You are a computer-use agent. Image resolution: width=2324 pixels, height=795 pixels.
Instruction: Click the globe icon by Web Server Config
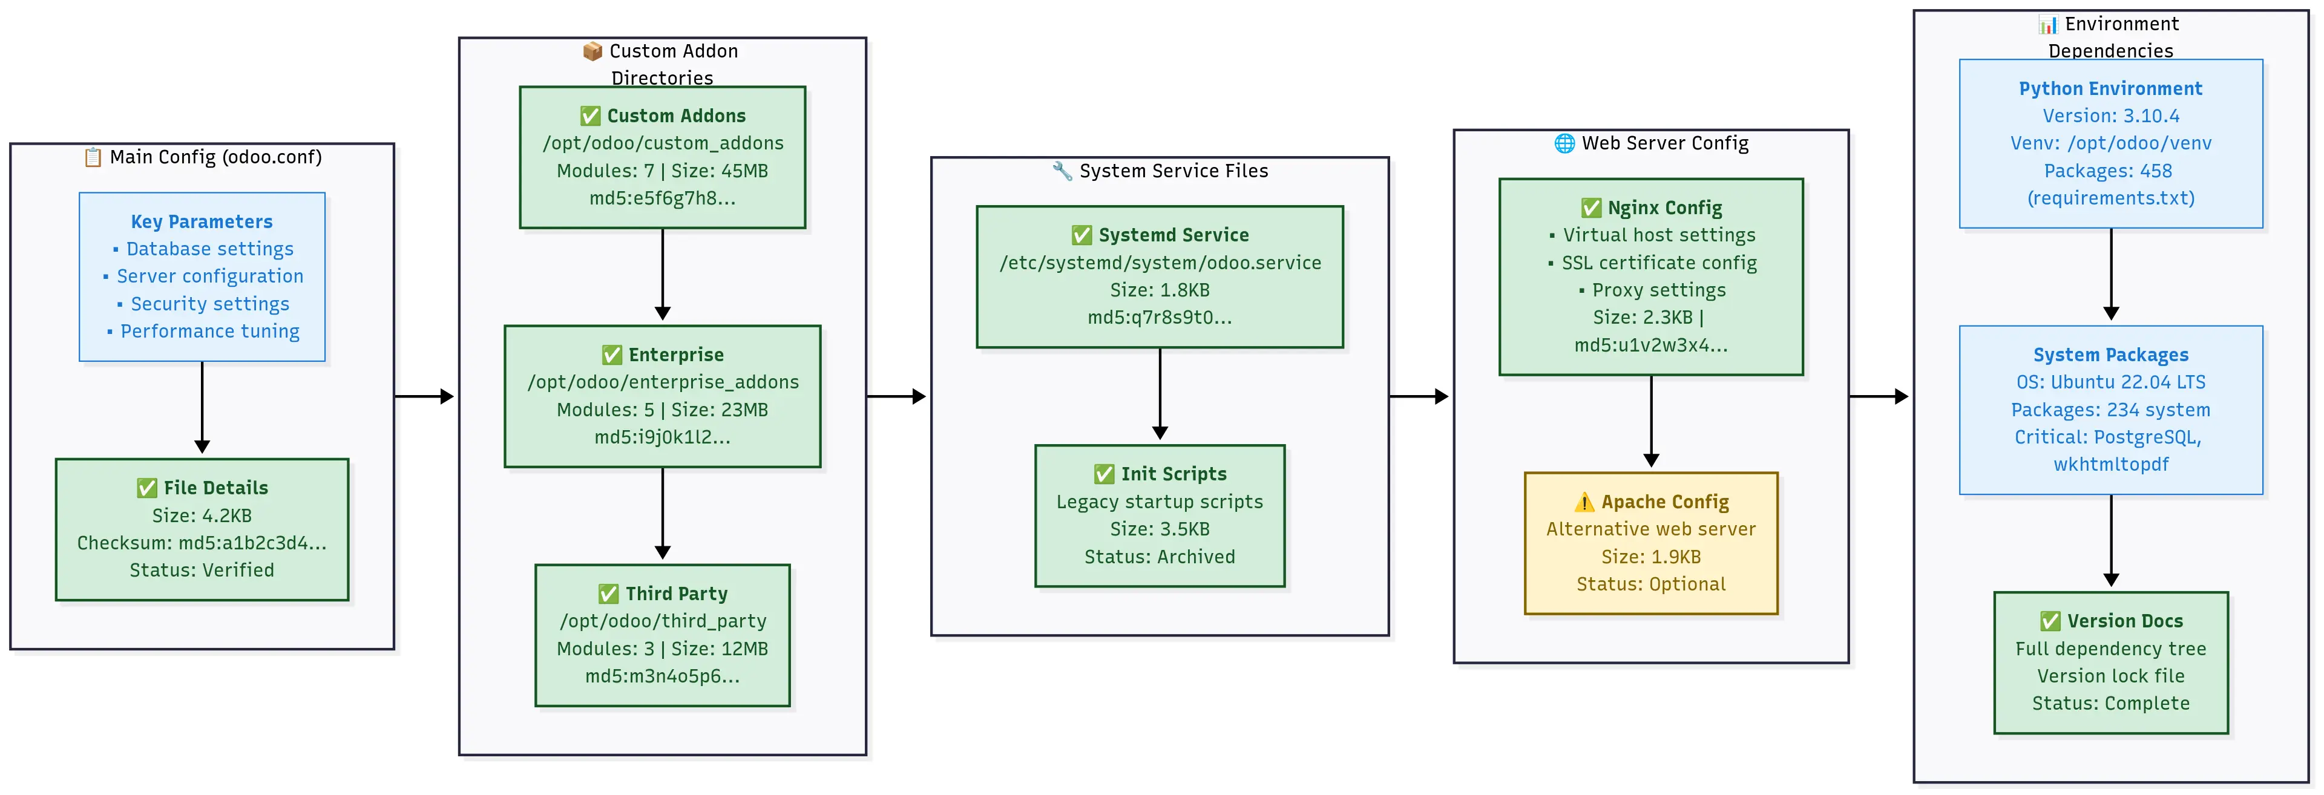[x=1564, y=143]
